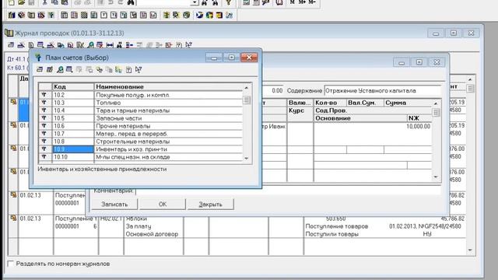Click the down arrow of Журнал проводок scrollbar
The height and width of the screenshot is (280, 498).
(470, 250)
